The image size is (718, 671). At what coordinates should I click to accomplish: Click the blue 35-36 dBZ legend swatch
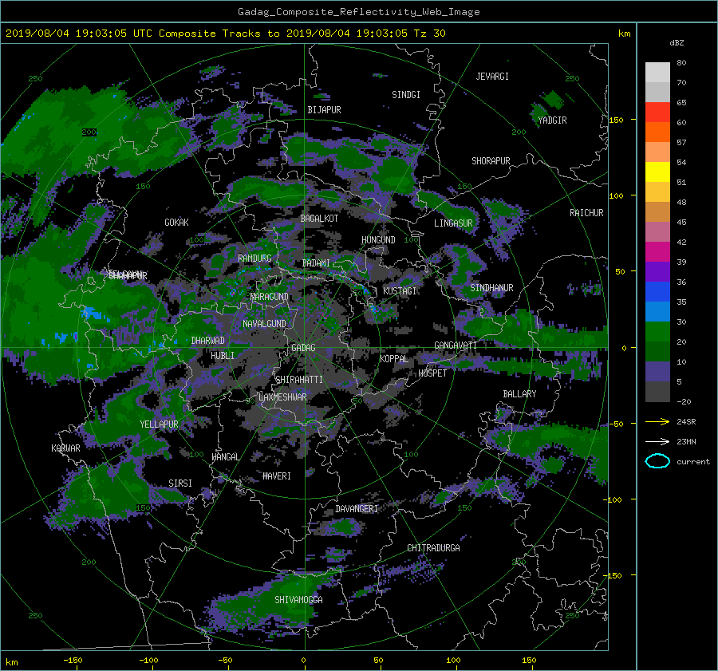657,292
